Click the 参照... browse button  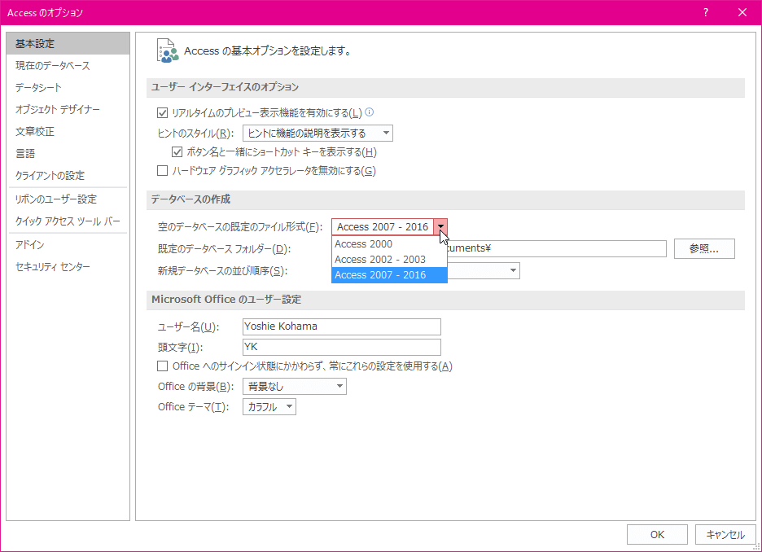(704, 249)
